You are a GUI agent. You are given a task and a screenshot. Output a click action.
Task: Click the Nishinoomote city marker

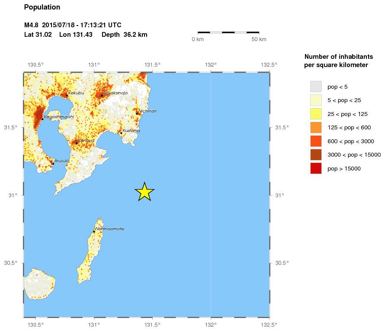(x=94, y=231)
